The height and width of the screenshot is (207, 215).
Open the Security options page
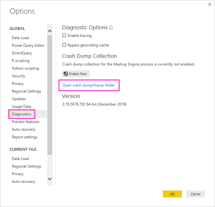(x=18, y=76)
